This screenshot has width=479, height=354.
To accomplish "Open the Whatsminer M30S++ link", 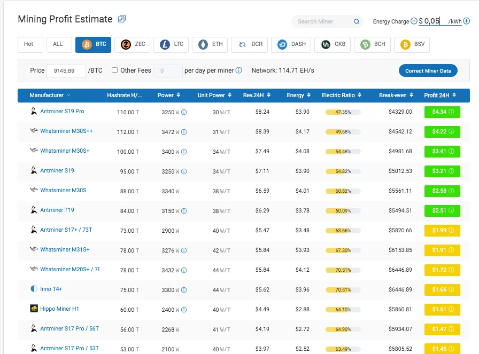I will (x=66, y=131).
